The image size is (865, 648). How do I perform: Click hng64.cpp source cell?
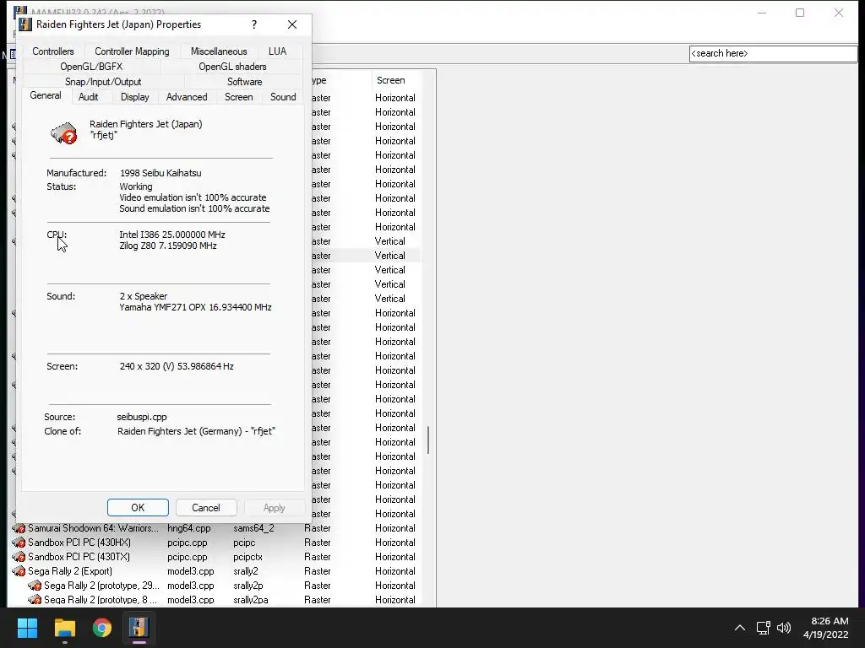tap(188, 528)
